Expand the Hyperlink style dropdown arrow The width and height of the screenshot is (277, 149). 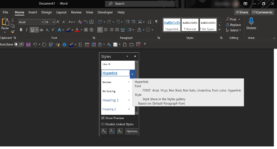click(x=132, y=74)
